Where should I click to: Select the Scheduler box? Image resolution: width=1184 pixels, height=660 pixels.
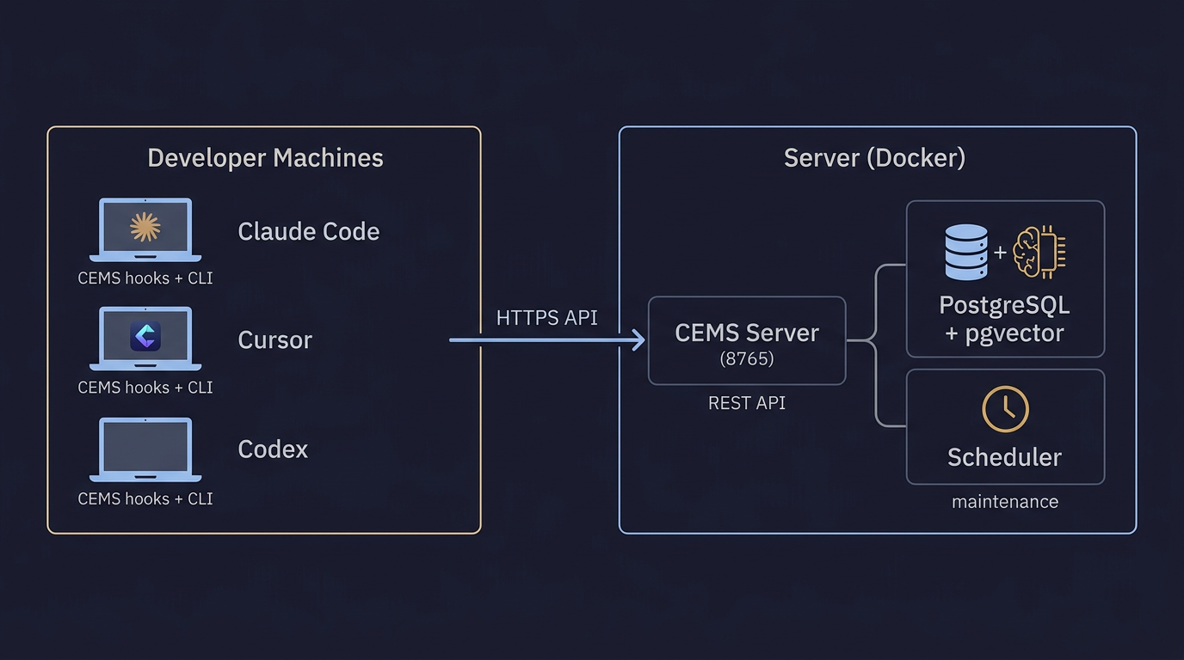click(1005, 427)
